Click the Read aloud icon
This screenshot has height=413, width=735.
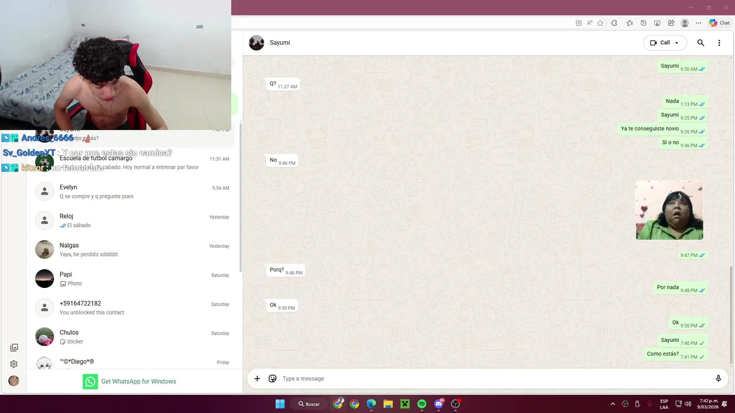coord(589,23)
